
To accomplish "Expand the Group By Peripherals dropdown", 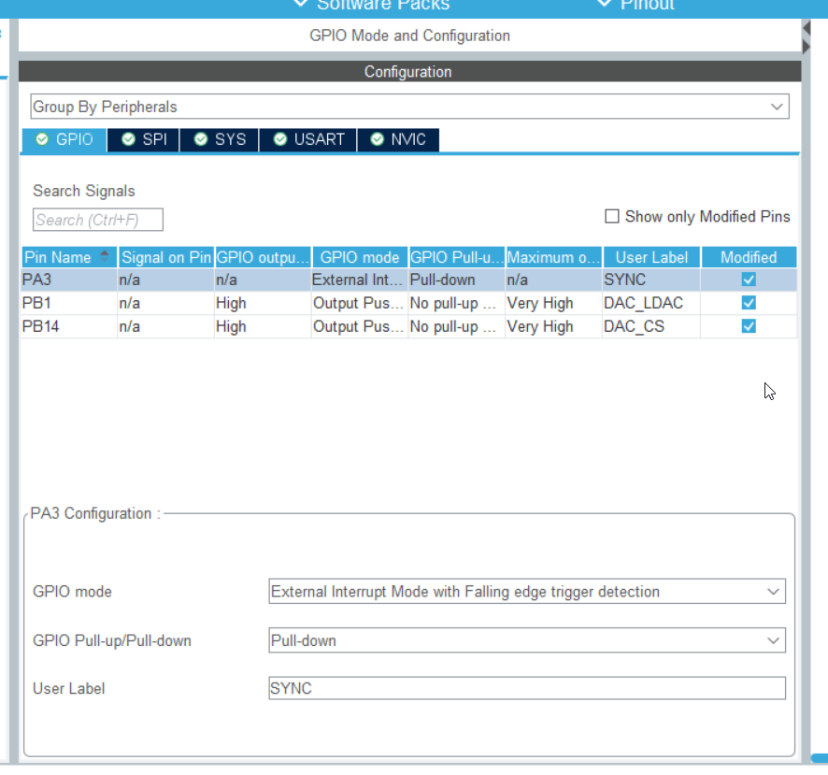I will click(x=409, y=107).
